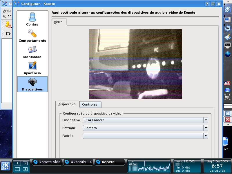The width and height of the screenshot is (232, 174).
Task: Launch the terminal Konsole icon in side panel
Action: point(227,45)
